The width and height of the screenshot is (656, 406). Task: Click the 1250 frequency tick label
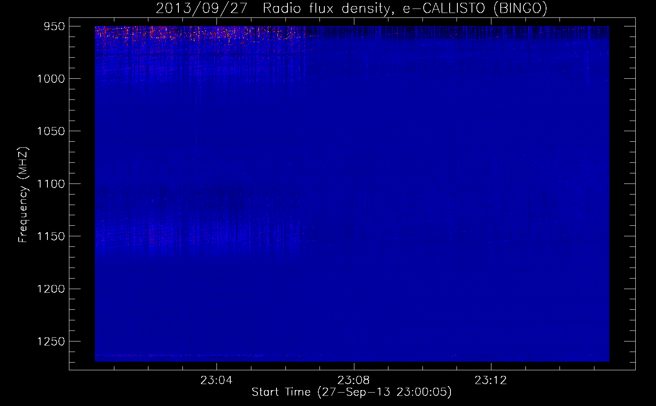51,341
